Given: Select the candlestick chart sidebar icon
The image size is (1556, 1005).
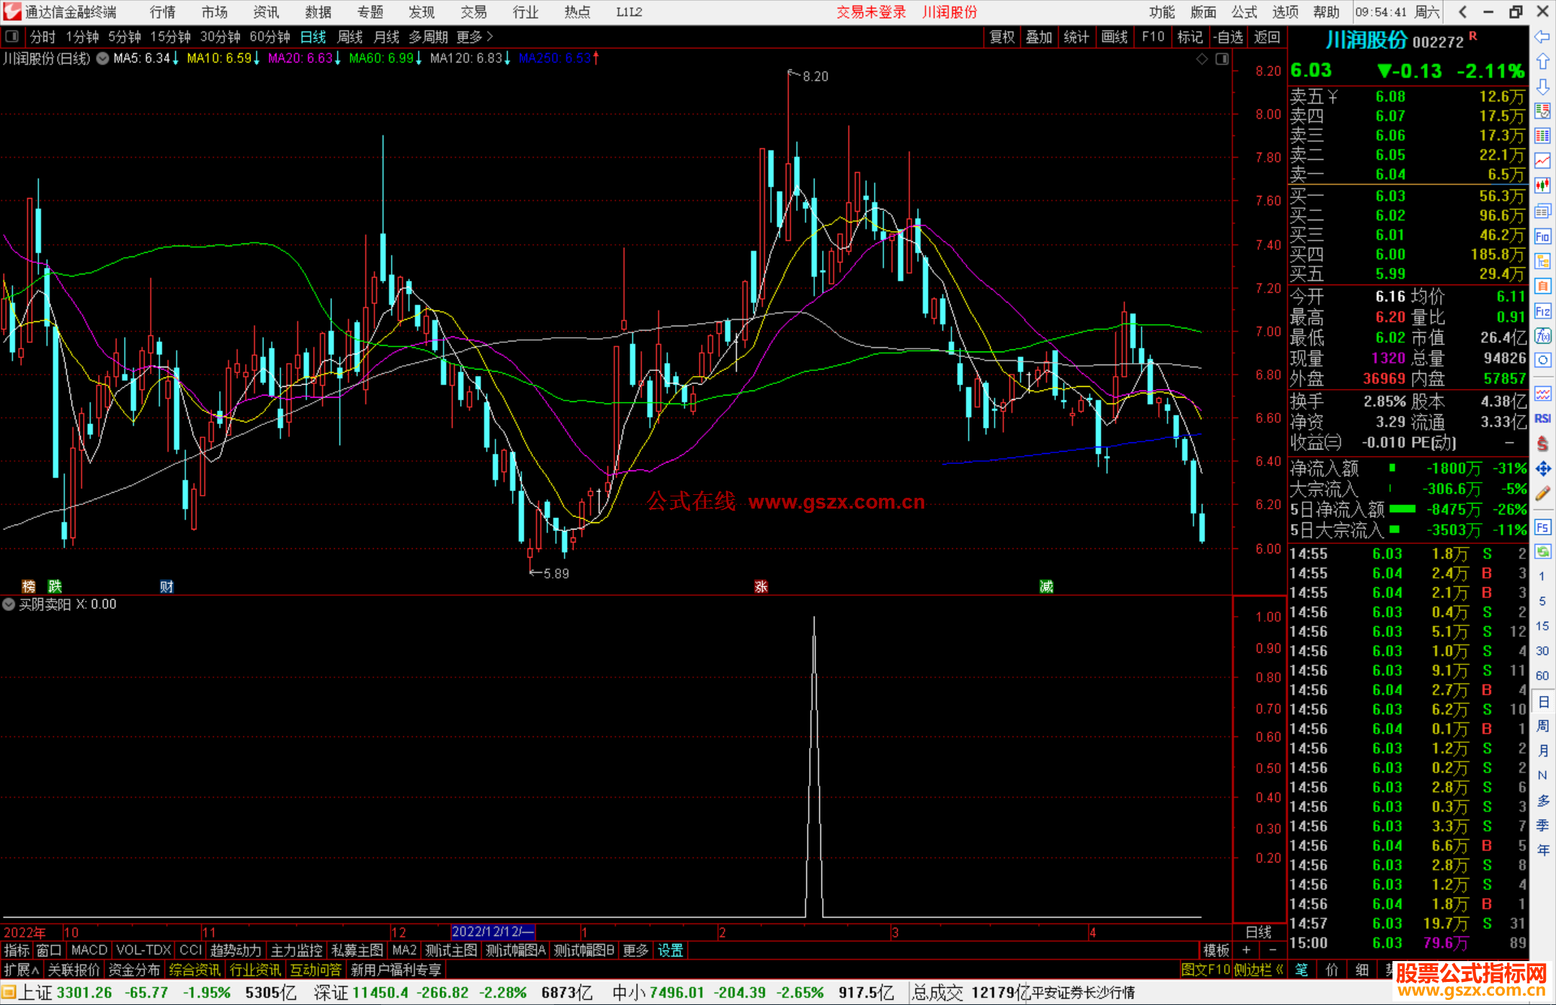Looking at the screenshot, I should point(1542,186).
